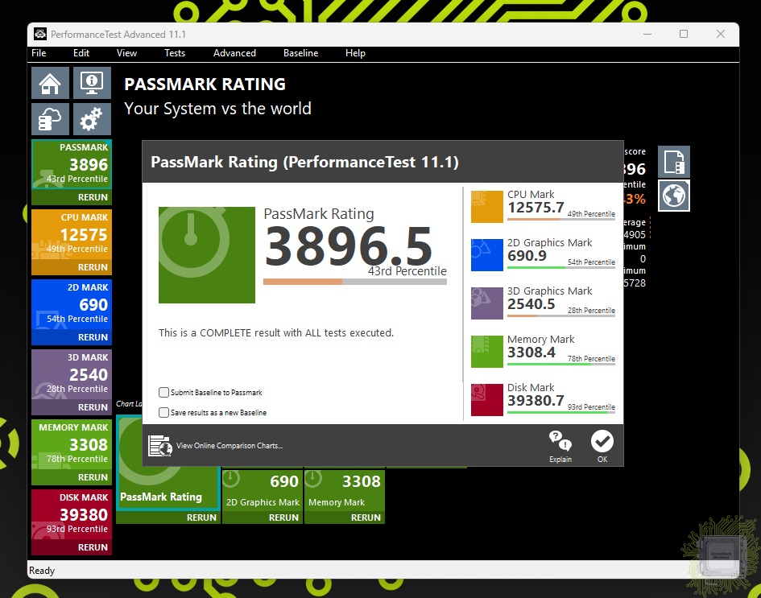
Task: Click the orange CPU Mark icon in dialog
Action: [486, 207]
